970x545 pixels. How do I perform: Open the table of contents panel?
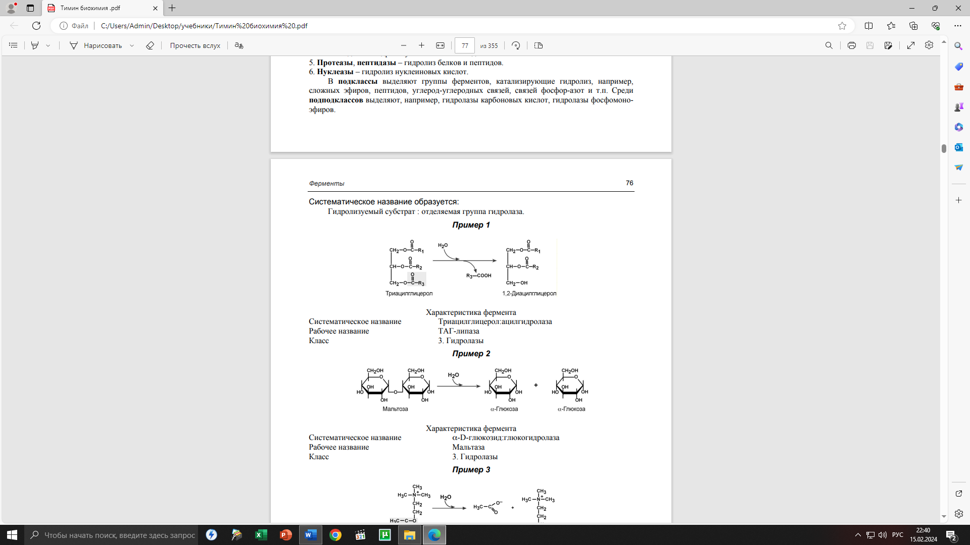pyautogui.click(x=13, y=45)
